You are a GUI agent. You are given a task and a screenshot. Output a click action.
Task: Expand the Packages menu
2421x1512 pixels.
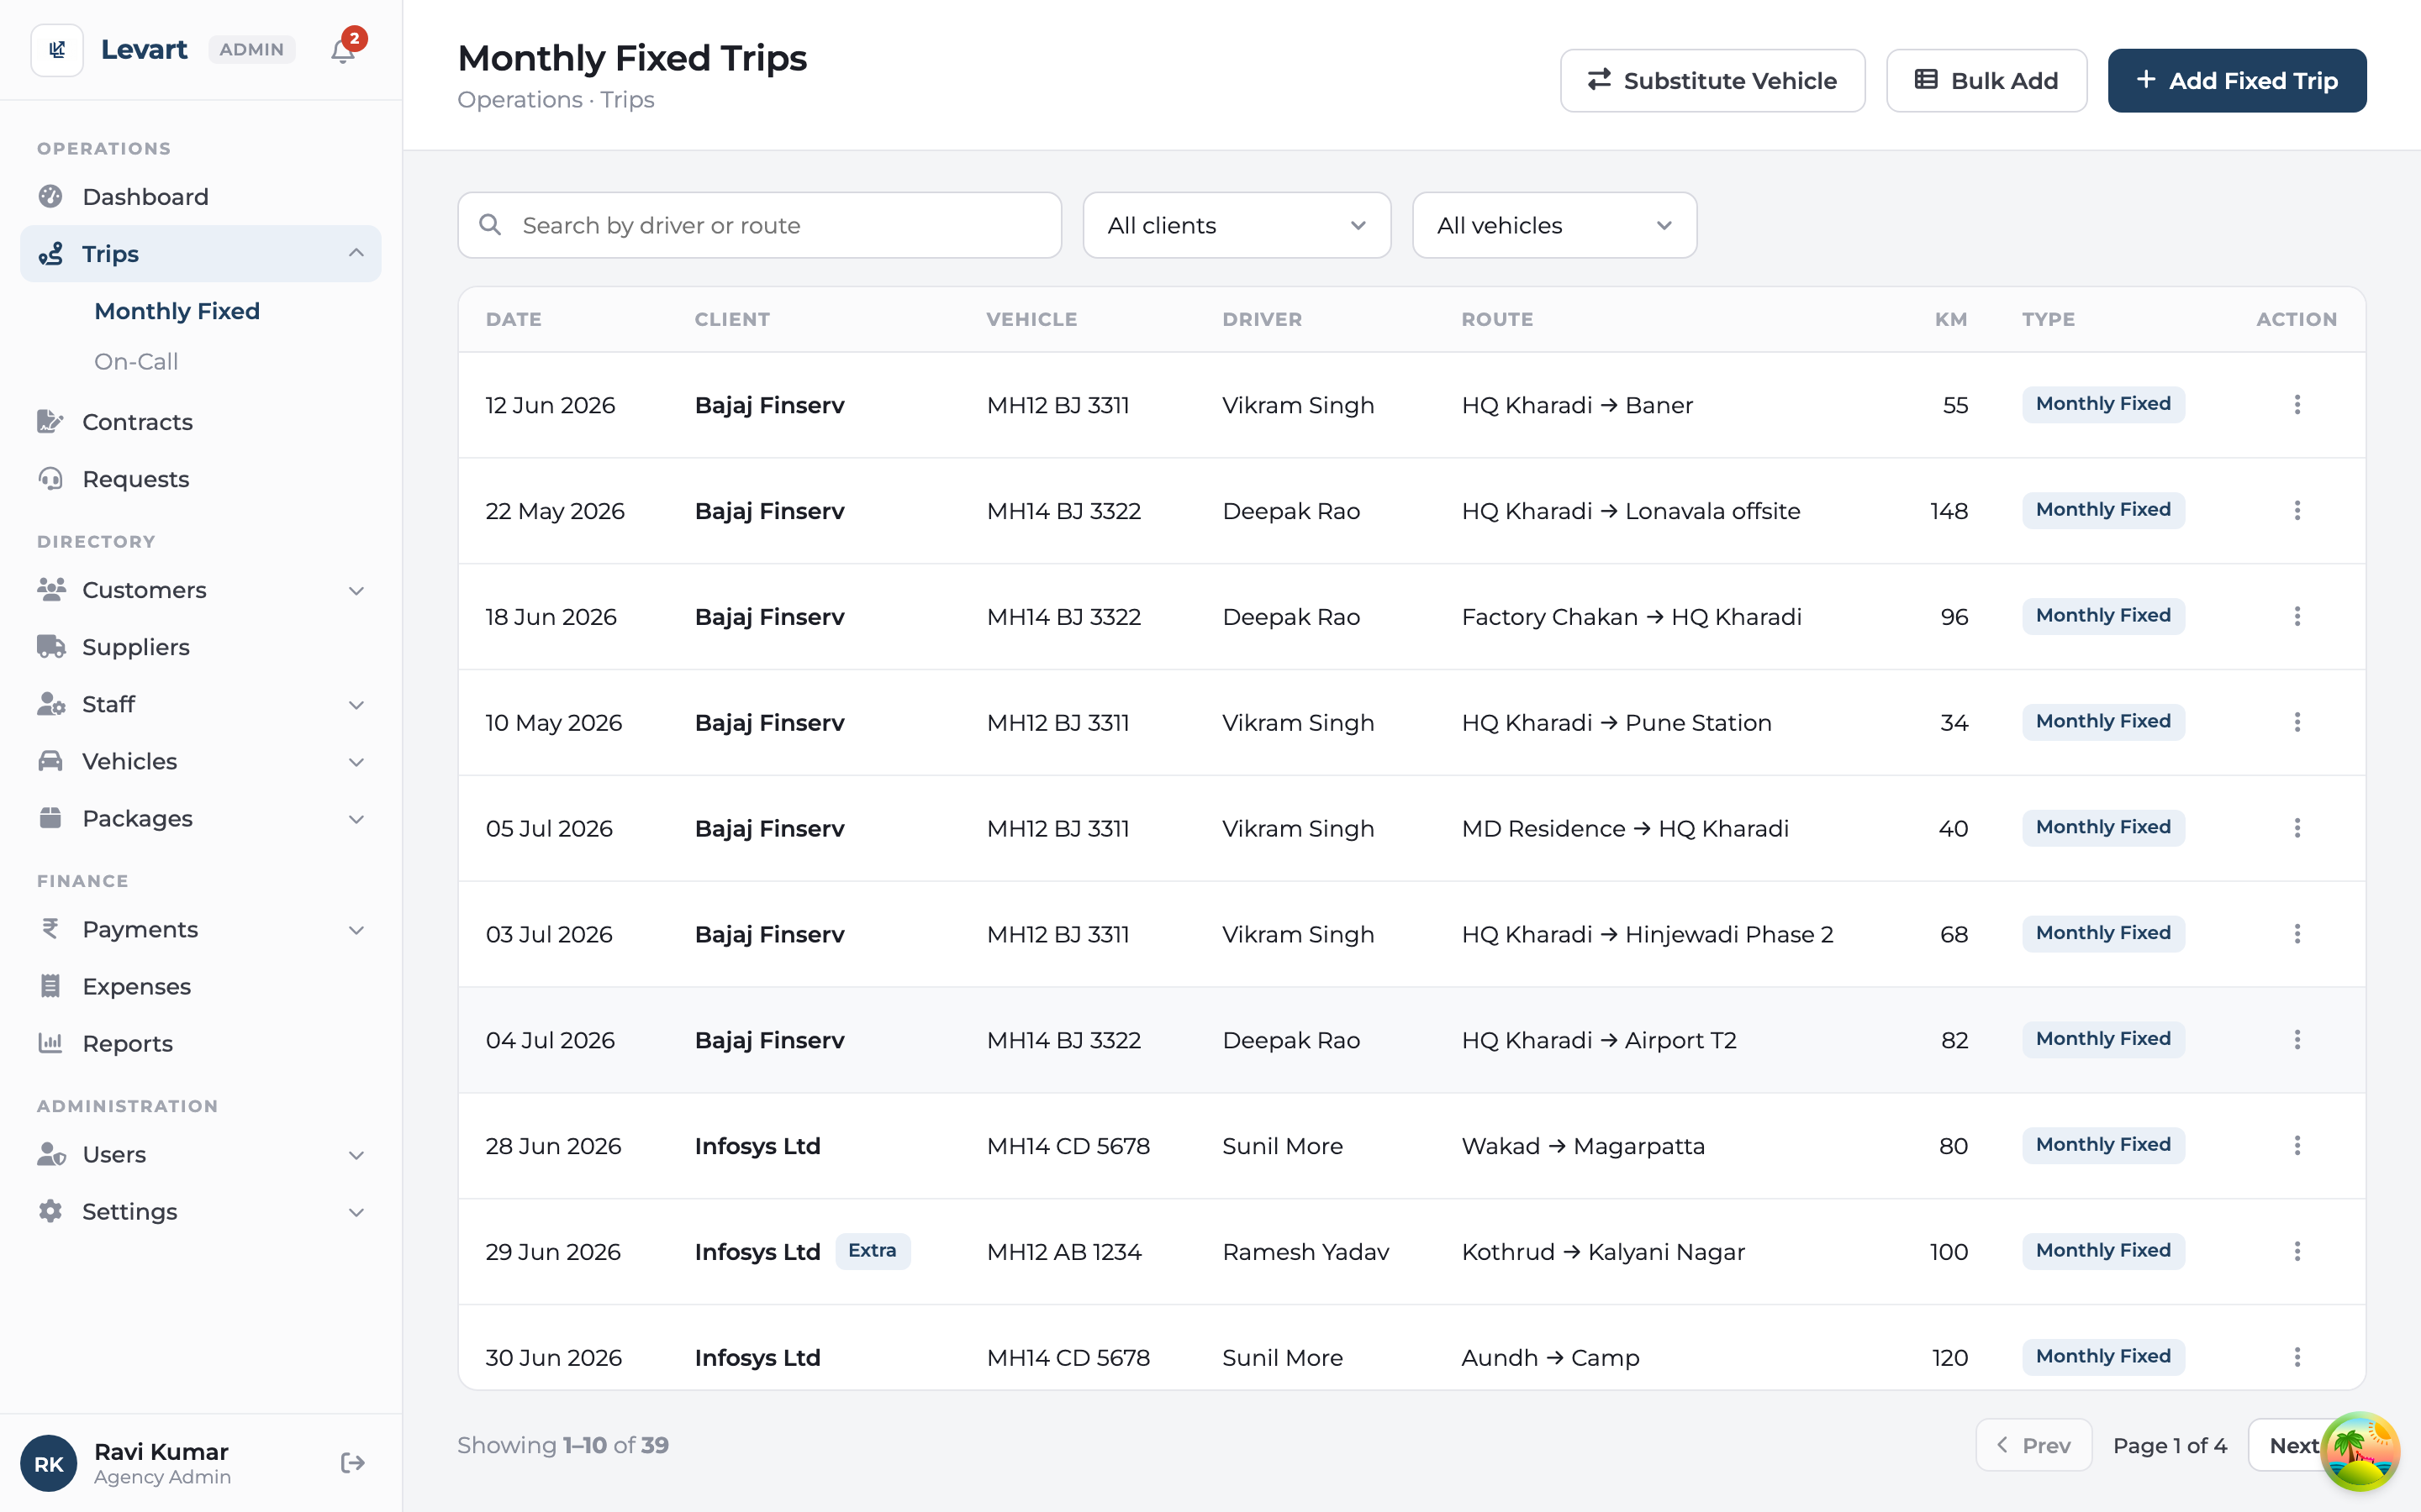[200, 818]
